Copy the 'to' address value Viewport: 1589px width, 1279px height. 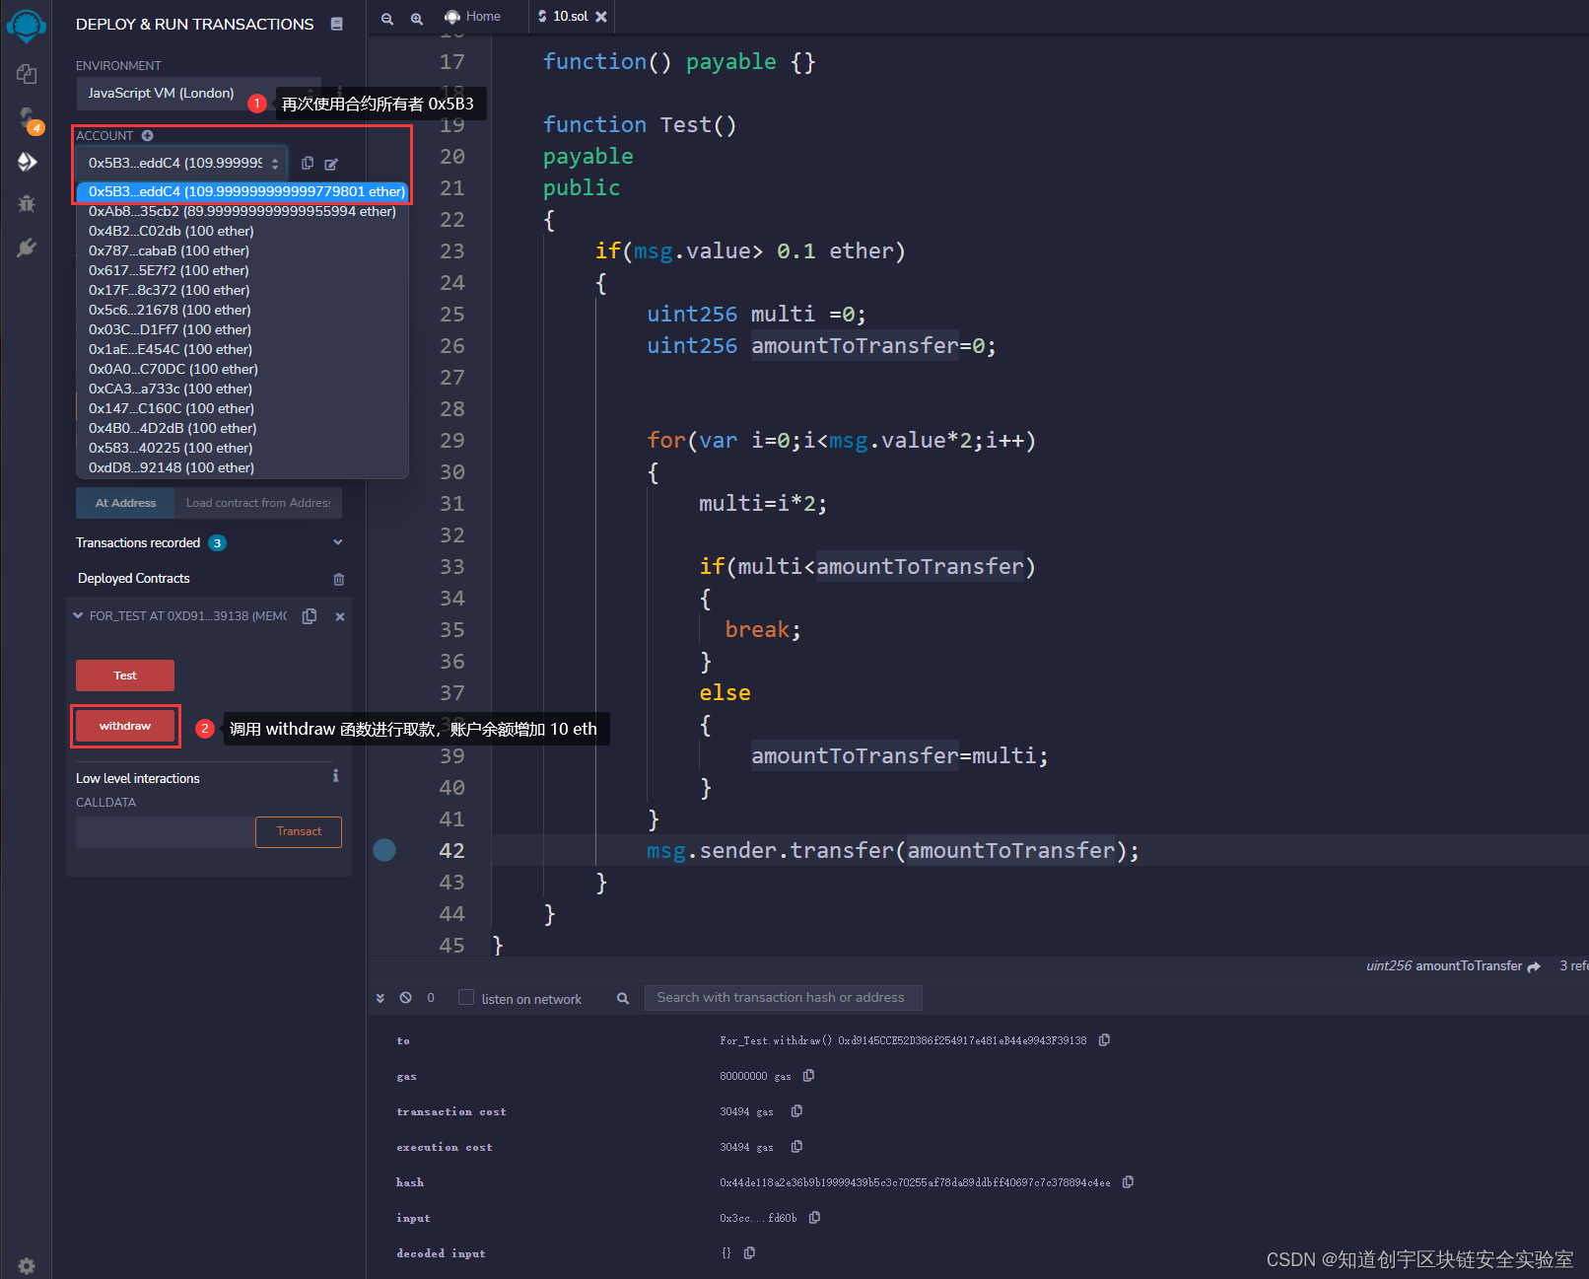pos(1105,1040)
